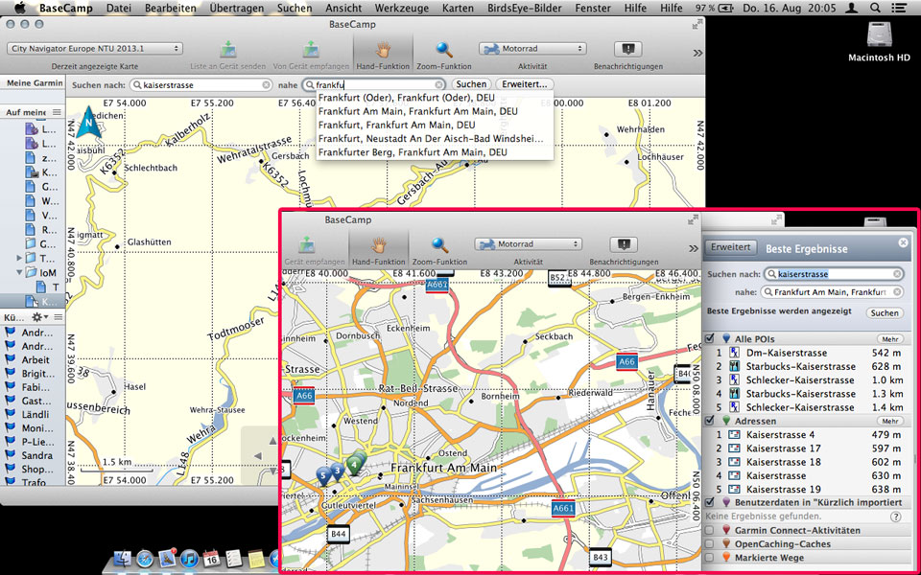Click the 'Suchen nach' field in main window

(201, 85)
